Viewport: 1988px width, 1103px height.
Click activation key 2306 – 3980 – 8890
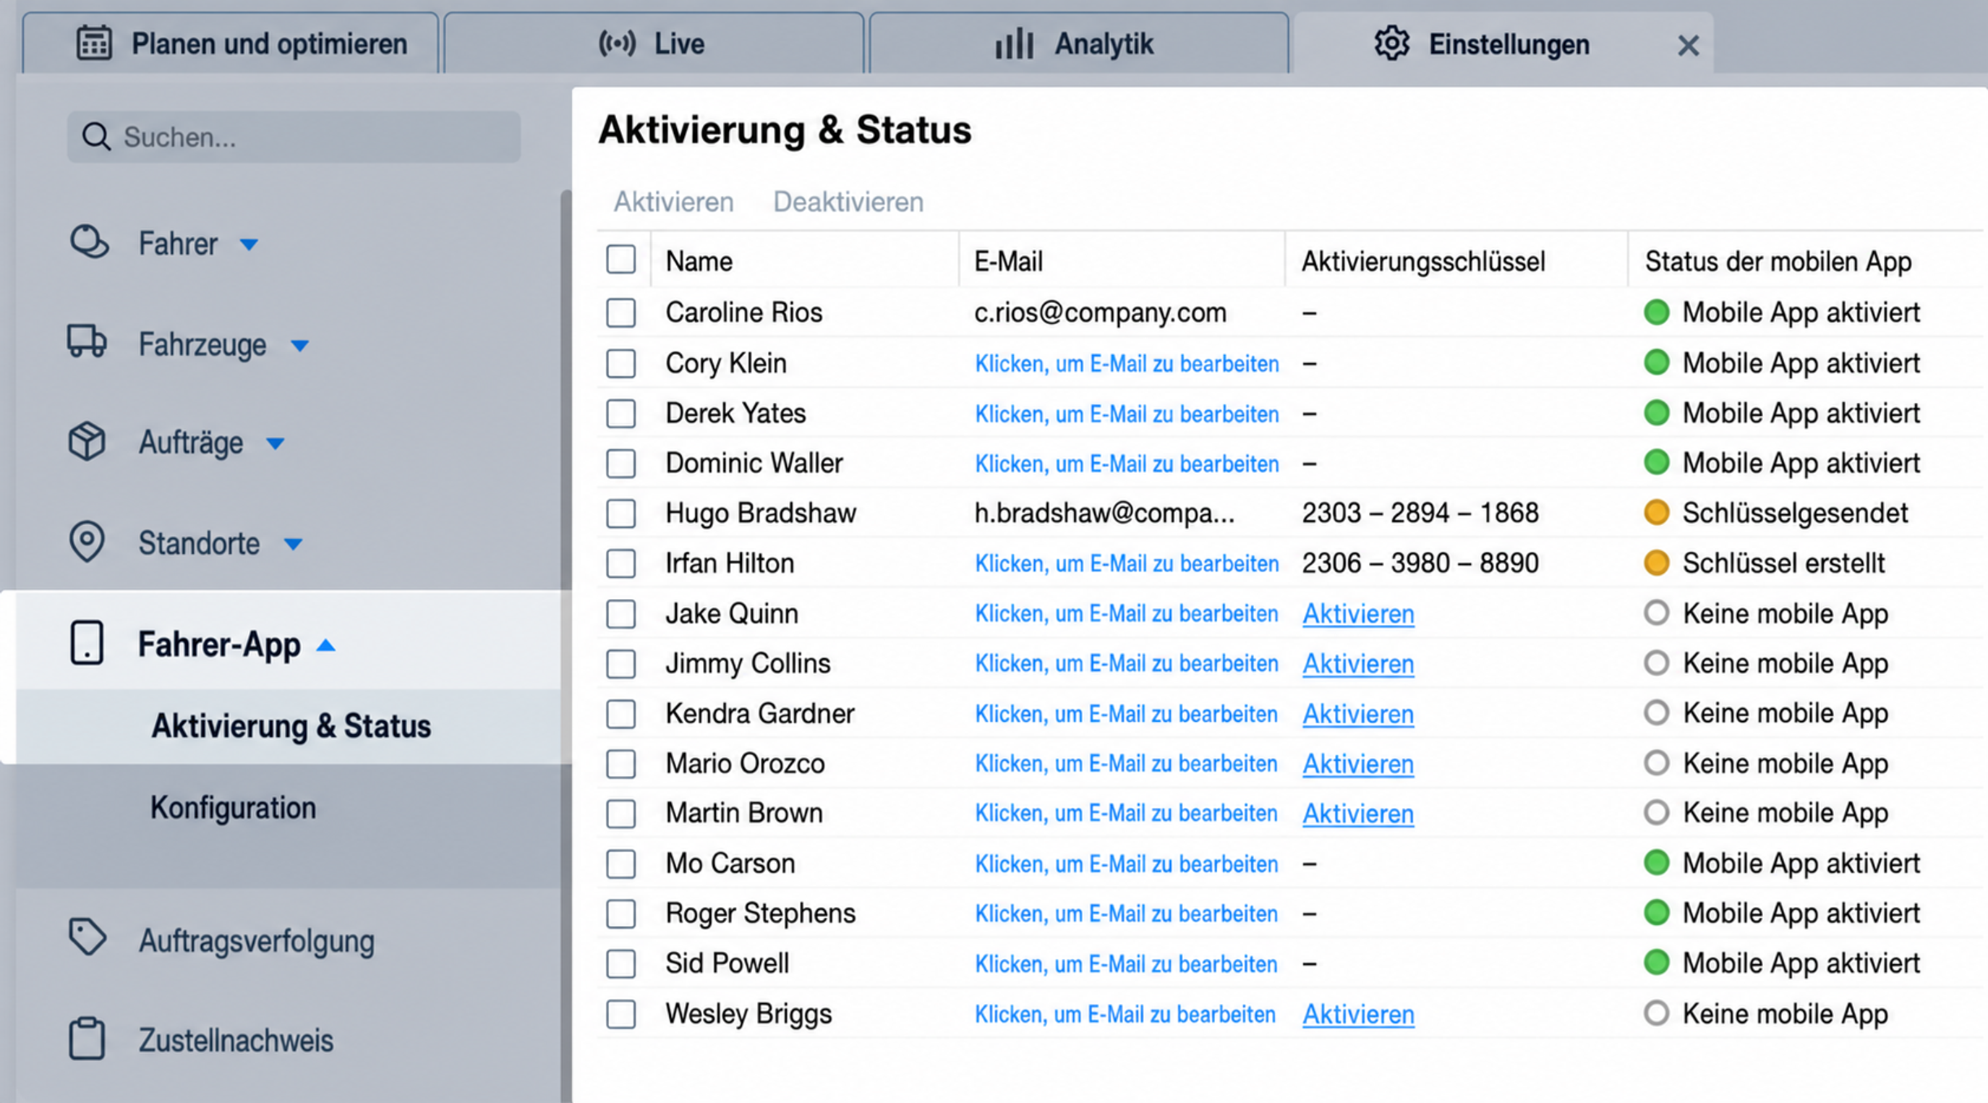point(1420,563)
